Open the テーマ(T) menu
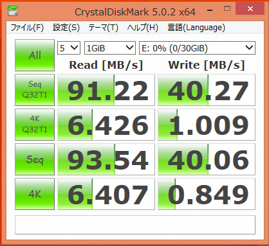The image size is (269, 246). [x=103, y=28]
